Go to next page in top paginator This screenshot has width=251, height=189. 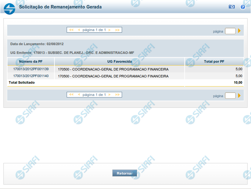coord(110,30)
